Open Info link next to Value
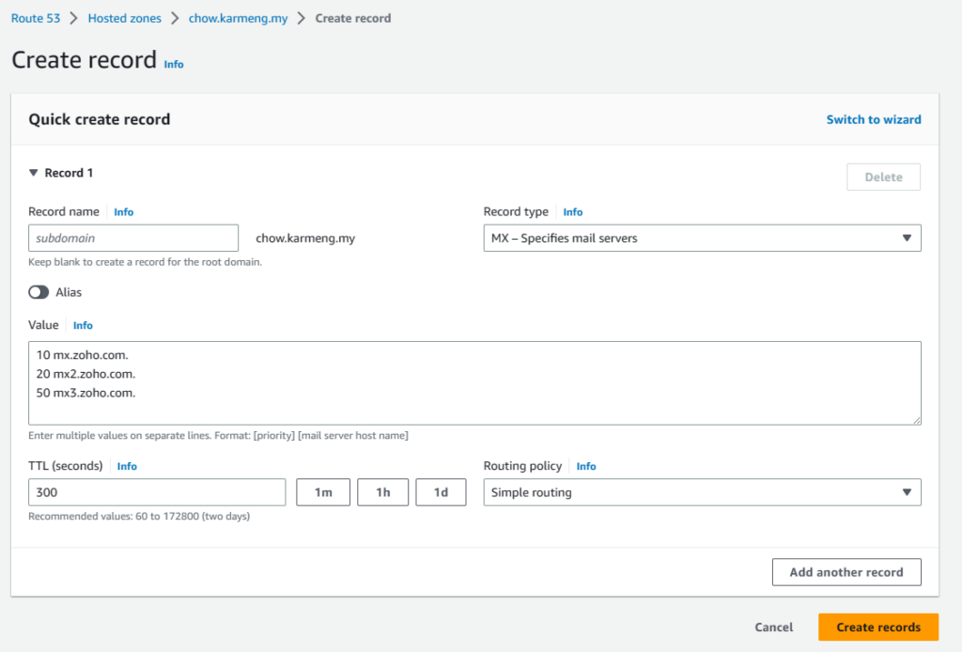The height and width of the screenshot is (652, 962). coord(83,325)
